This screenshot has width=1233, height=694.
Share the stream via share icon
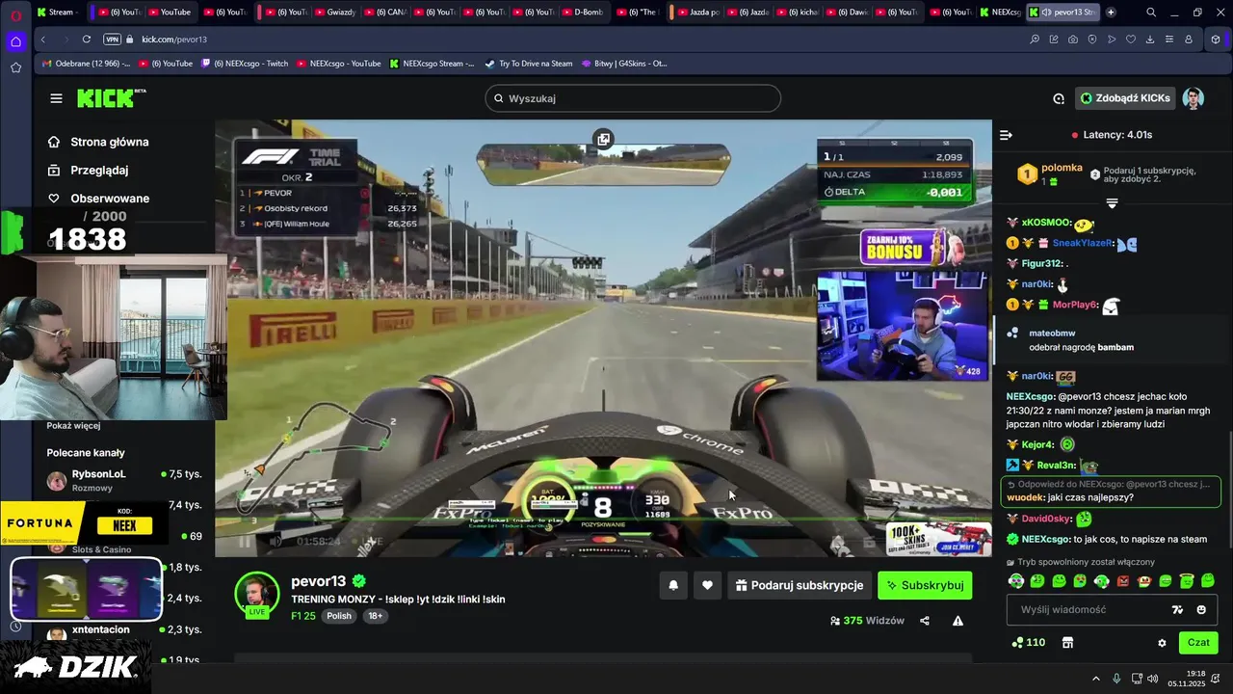[x=925, y=621]
